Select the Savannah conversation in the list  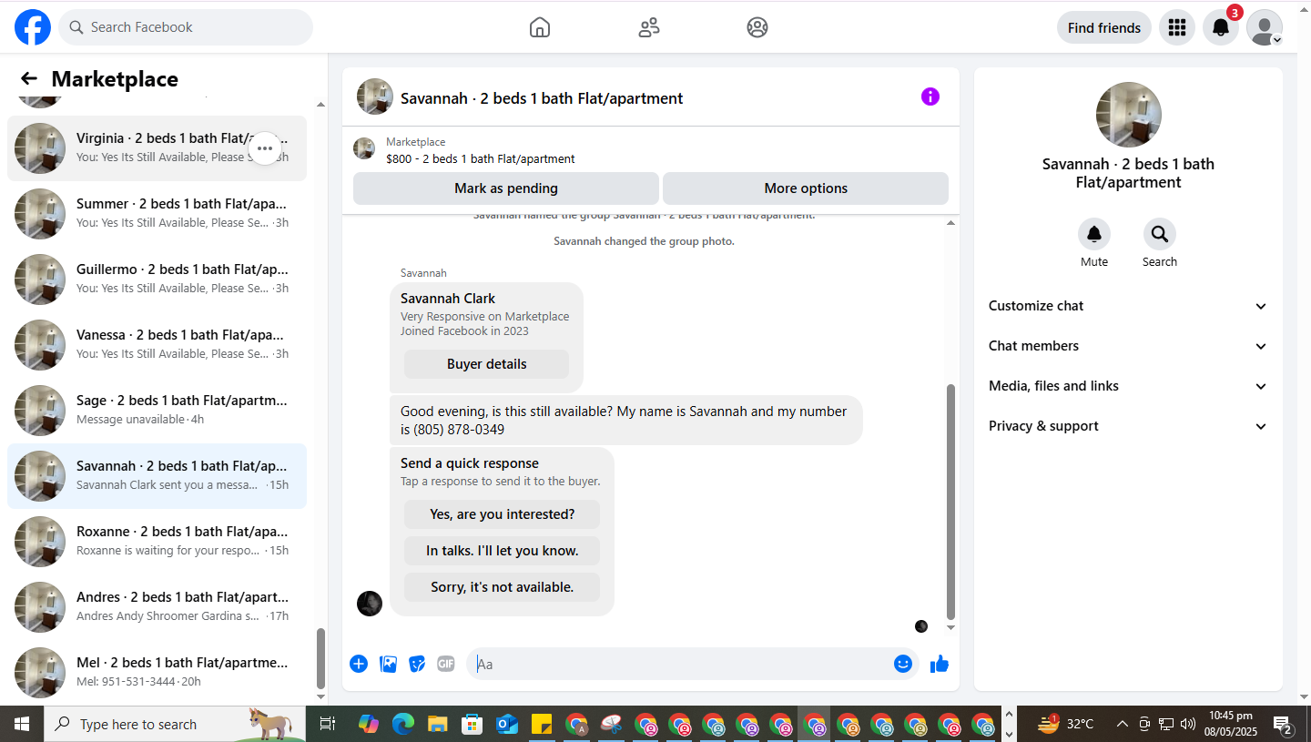point(157,476)
